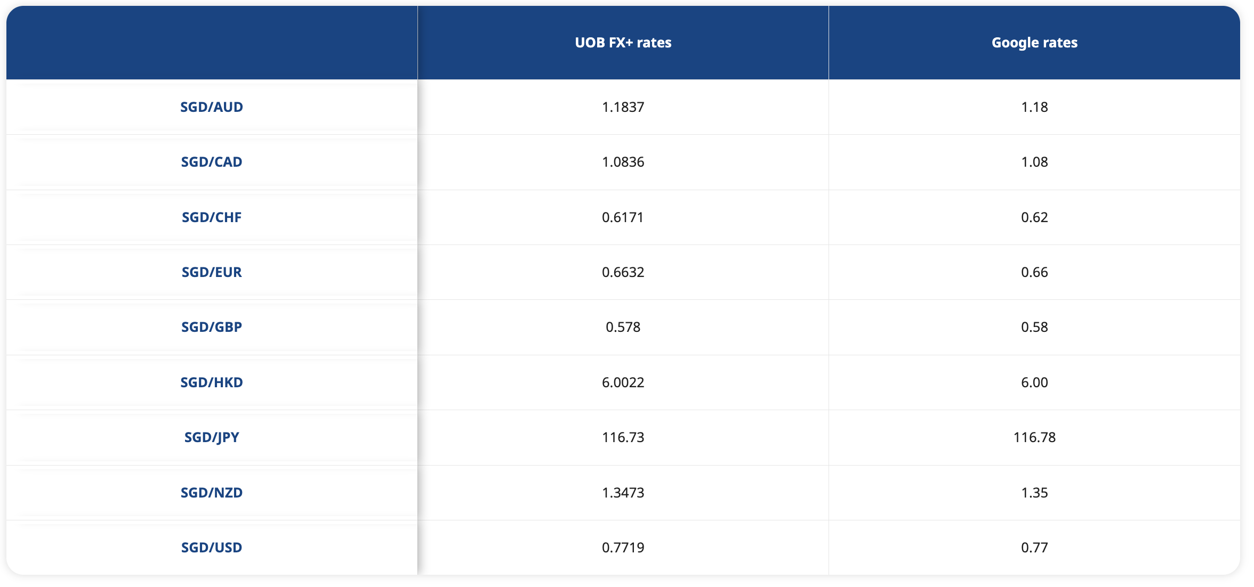Image resolution: width=1254 pixels, height=587 pixels.
Task: Click the UOB rate value 1.0836
Action: [623, 162]
